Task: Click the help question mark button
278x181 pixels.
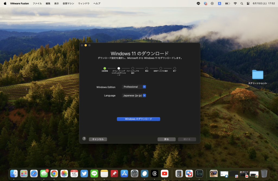Action: point(84,139)
